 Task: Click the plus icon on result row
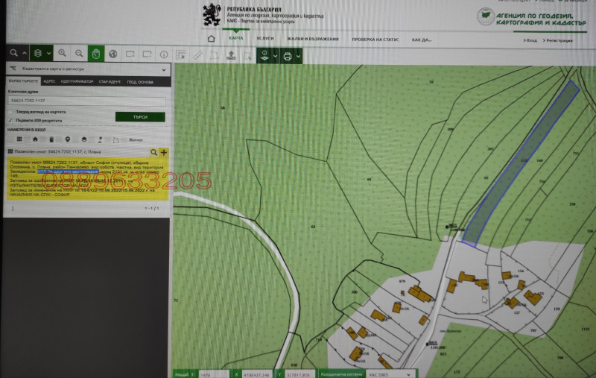pos(164,151)
